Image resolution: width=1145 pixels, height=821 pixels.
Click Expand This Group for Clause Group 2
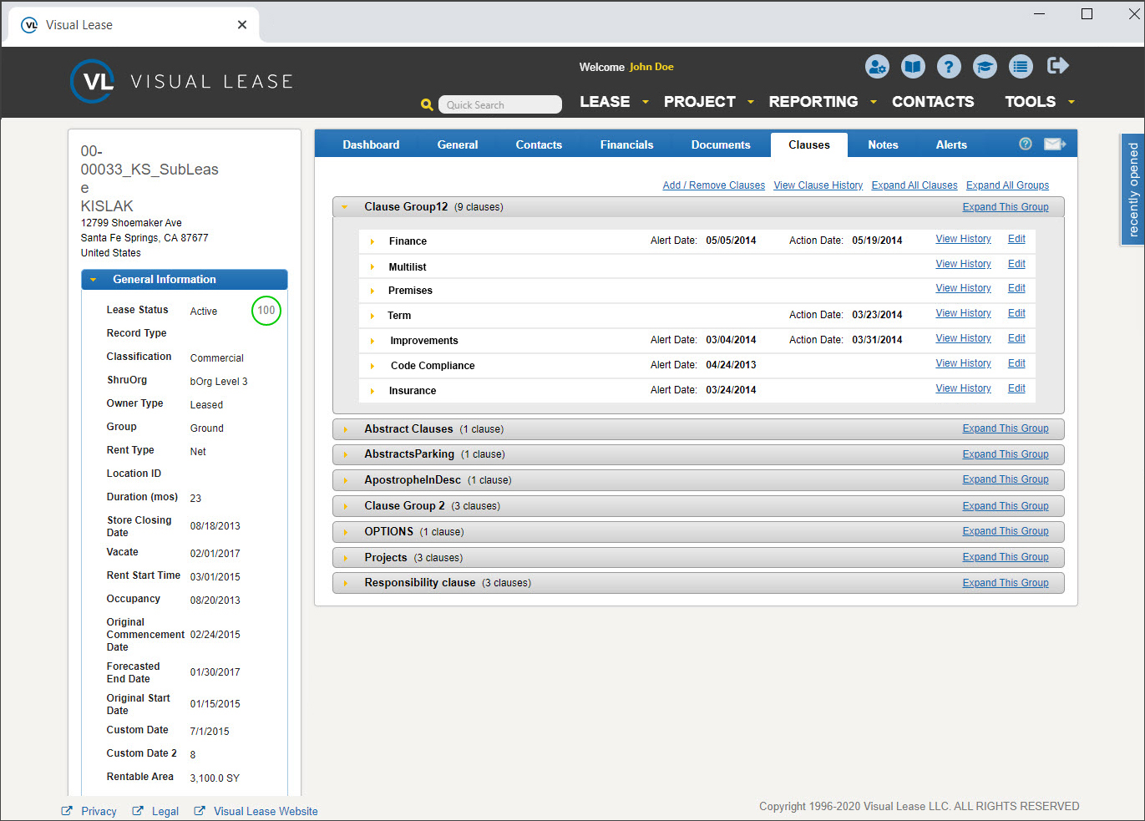coord(1006,506)
